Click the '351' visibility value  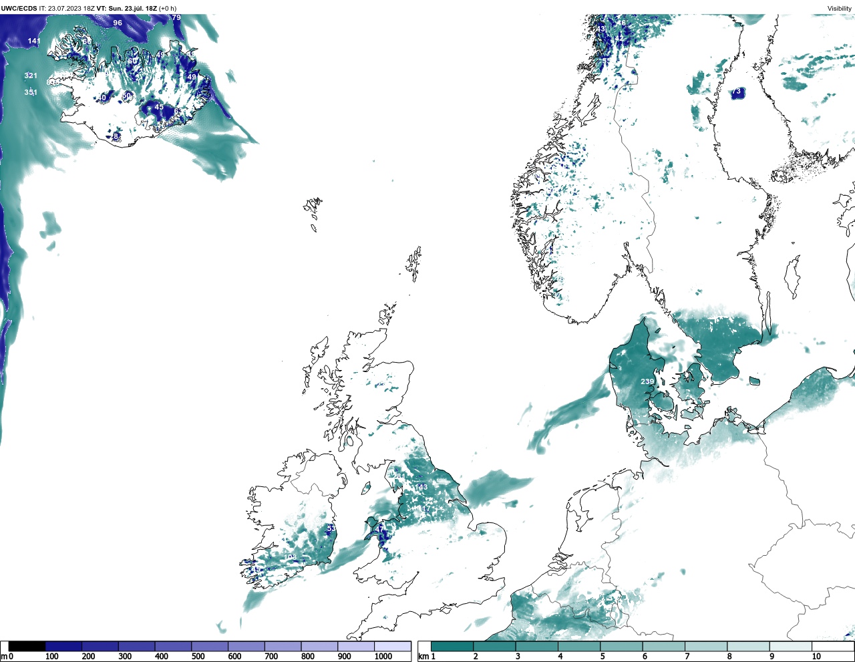tap(31, 92)
